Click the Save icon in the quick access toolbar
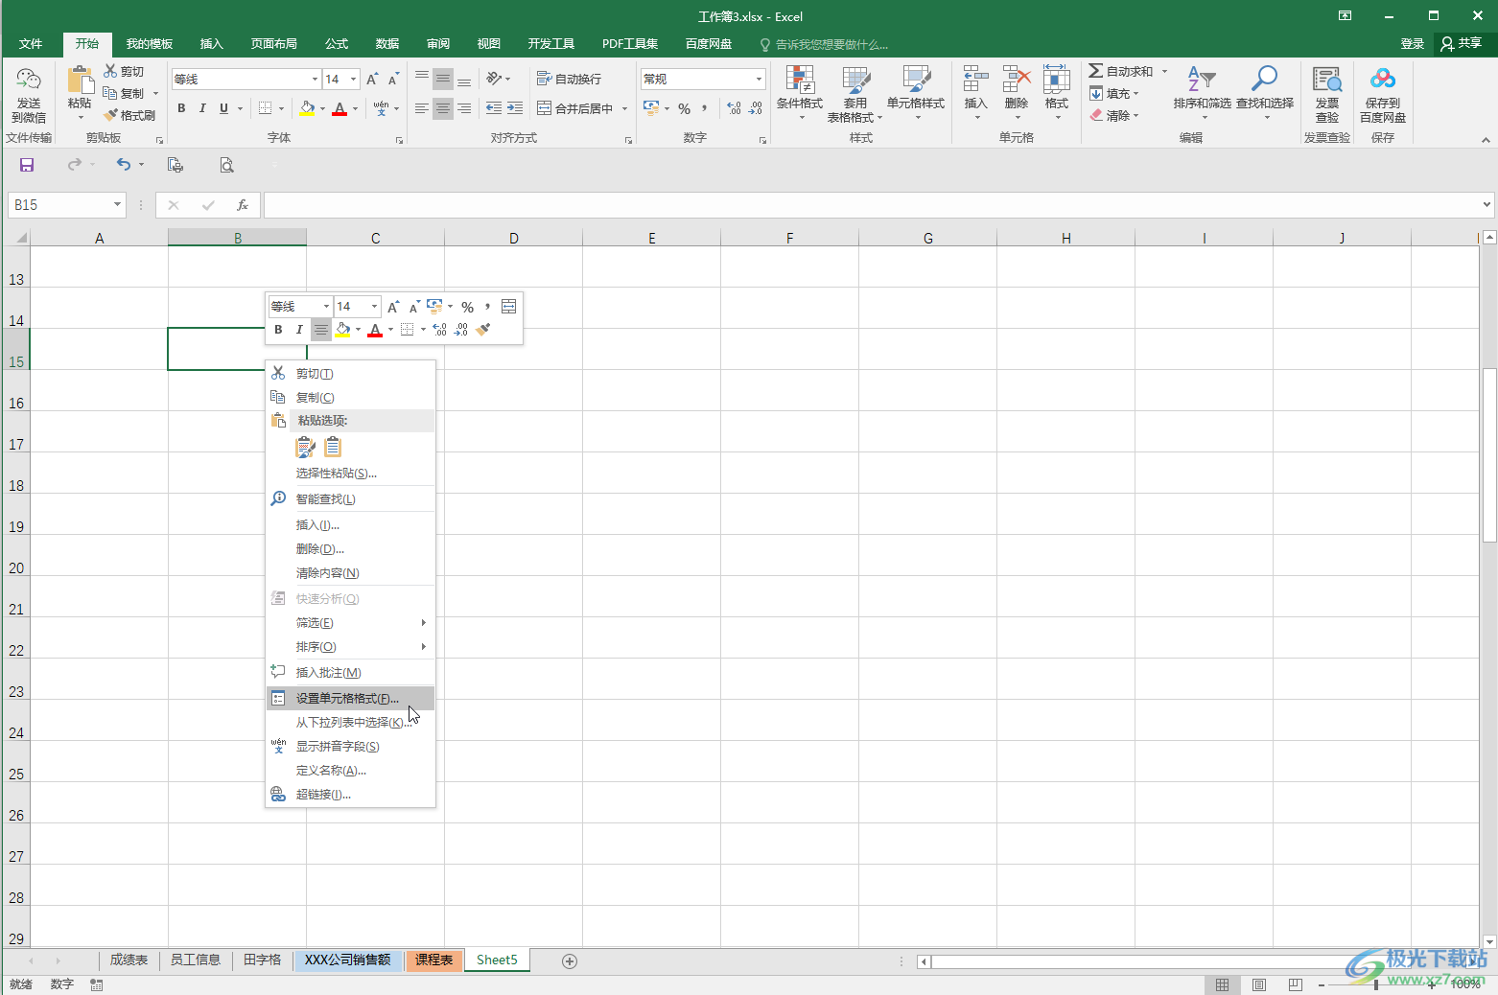Image resolution: width=1498 pixels, height=995 pixels. coord(27,165)
